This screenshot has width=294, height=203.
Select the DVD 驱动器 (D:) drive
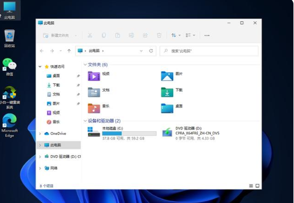tap(191, 133)
